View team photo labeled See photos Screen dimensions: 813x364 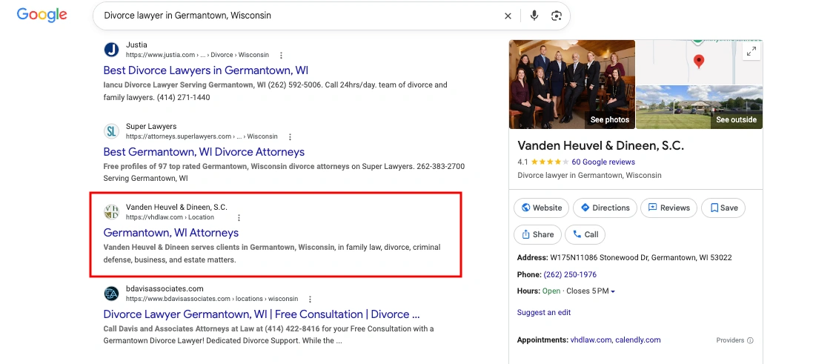click(572, 84)
